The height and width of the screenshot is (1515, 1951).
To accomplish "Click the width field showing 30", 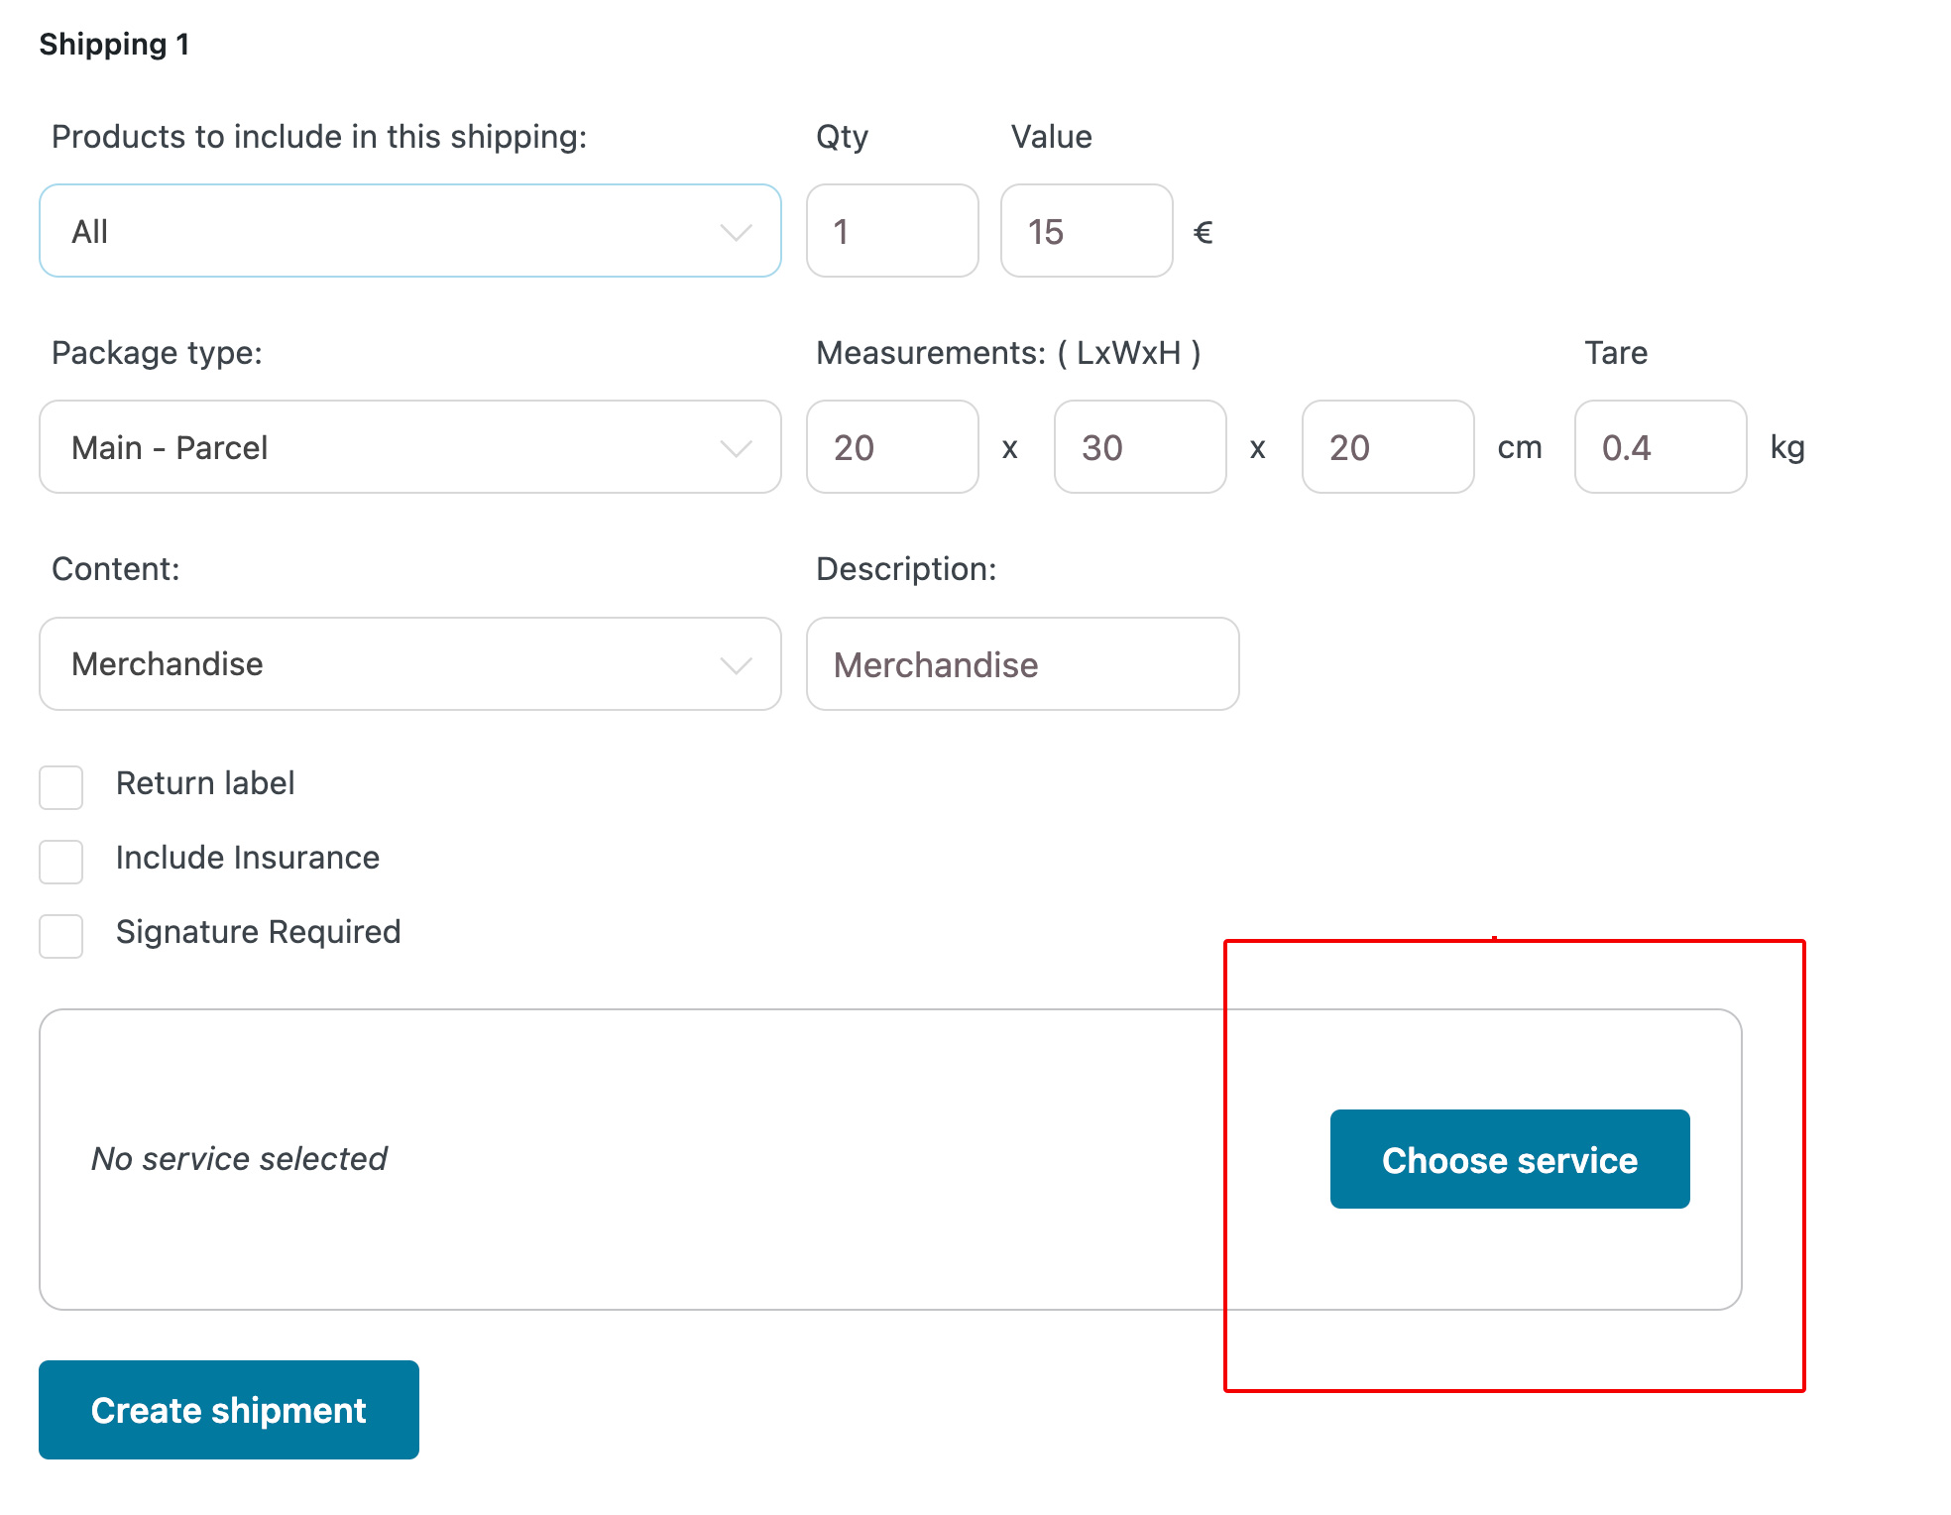I will [1139, 447].
